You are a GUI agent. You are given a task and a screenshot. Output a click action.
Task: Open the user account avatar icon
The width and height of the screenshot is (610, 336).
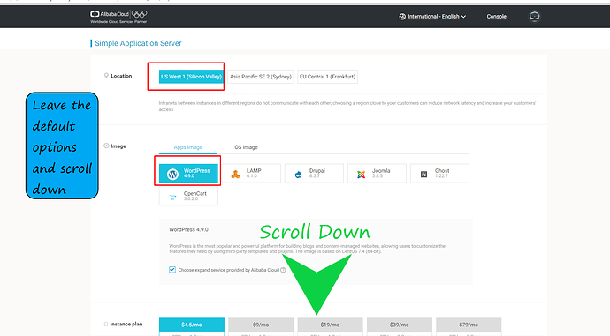[x=534, y=16]
